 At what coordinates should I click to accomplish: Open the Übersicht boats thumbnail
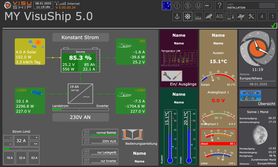click(x=250, y=96)
